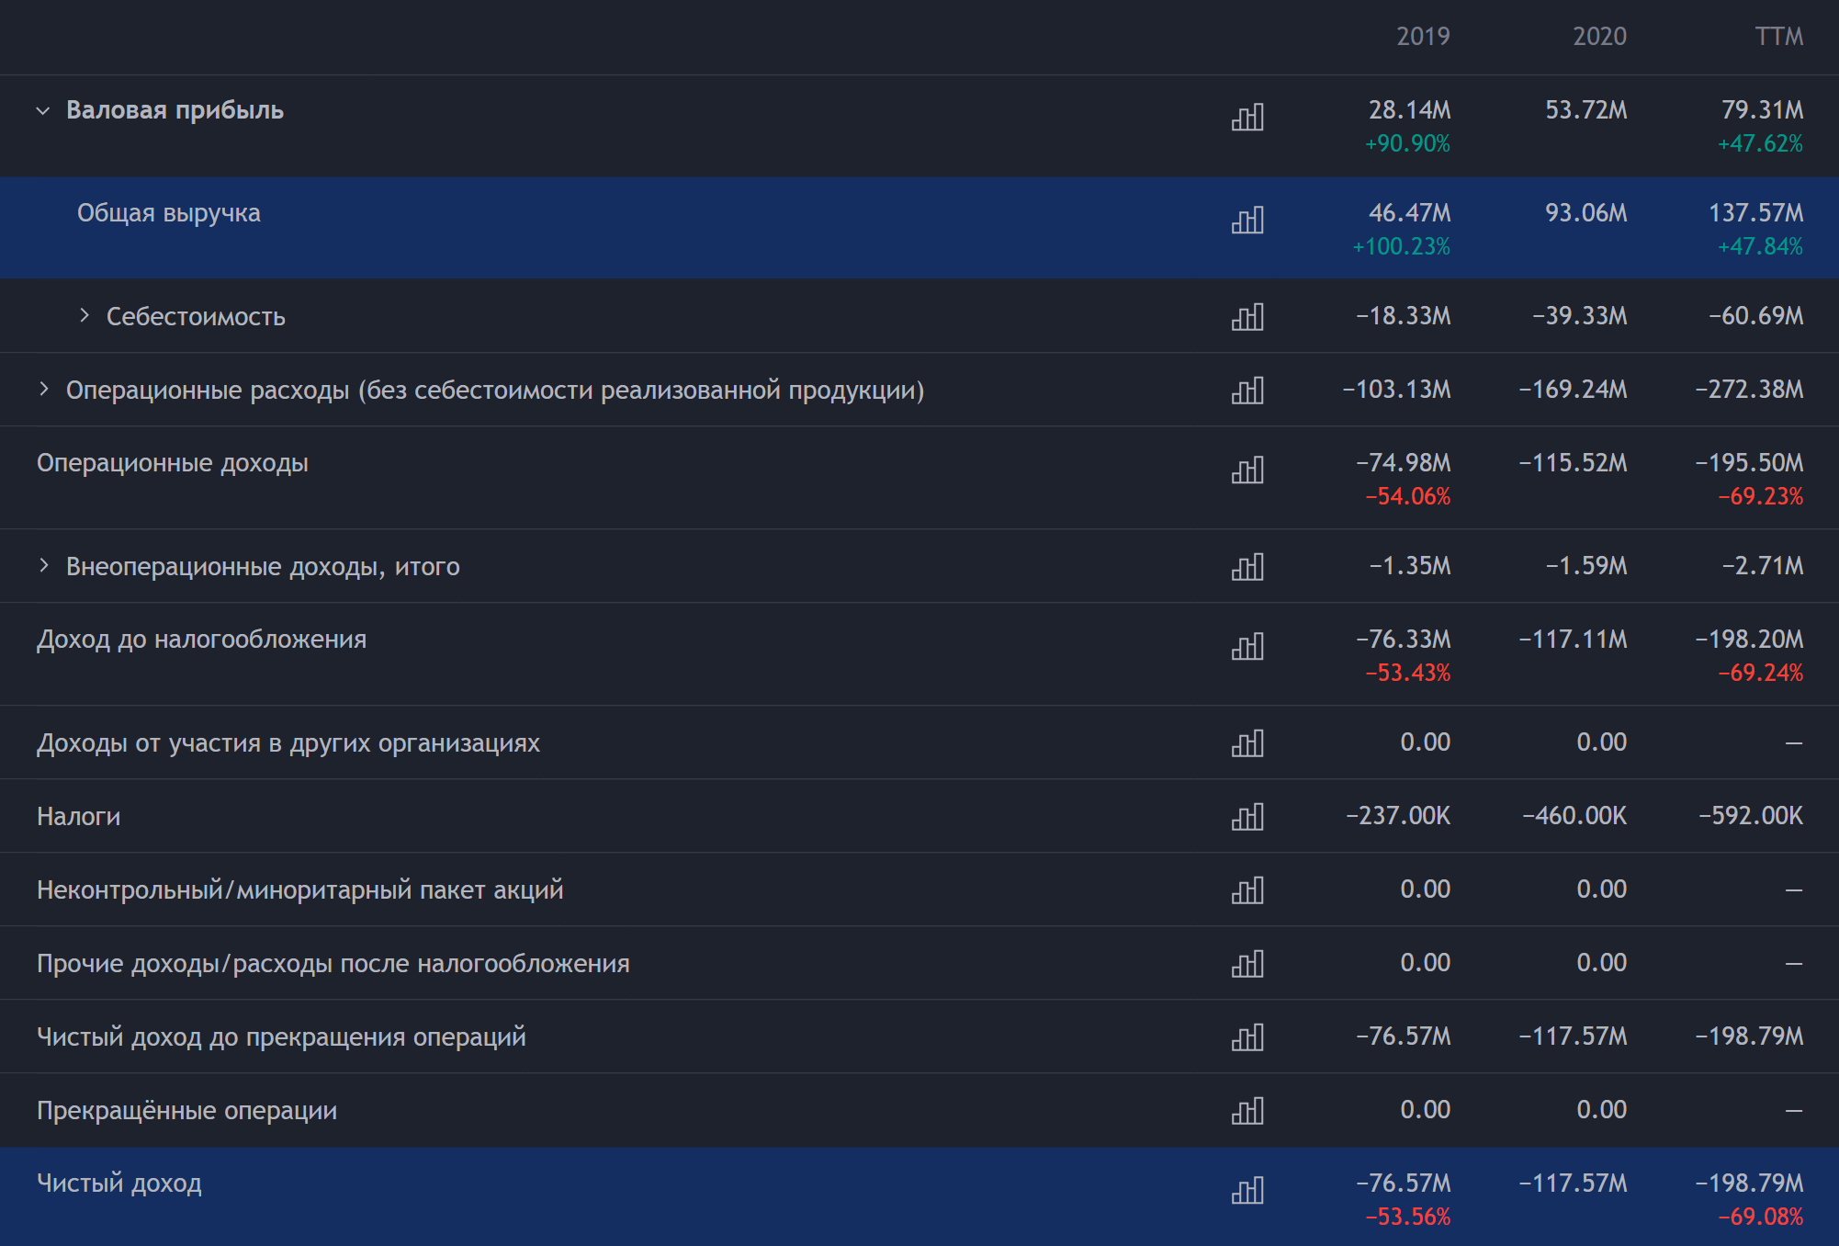Click the Прекращённые операции label
Viewport: 1839px width, 1246px height.
tap(186, 1111)
